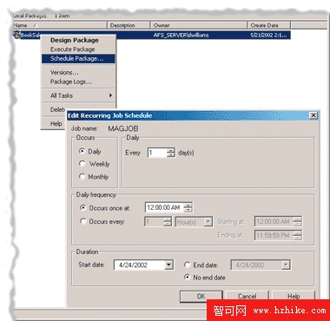Select the BookSales package icon in the list

point(17,35)
